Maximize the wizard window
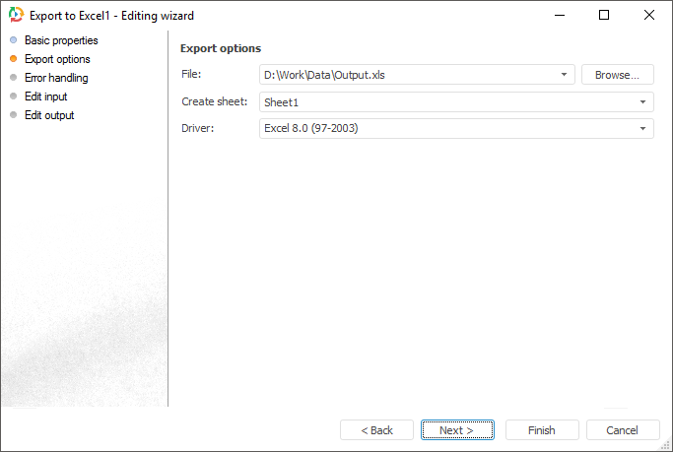The width and height of the screenshot is (673, 452). (604, 15)
